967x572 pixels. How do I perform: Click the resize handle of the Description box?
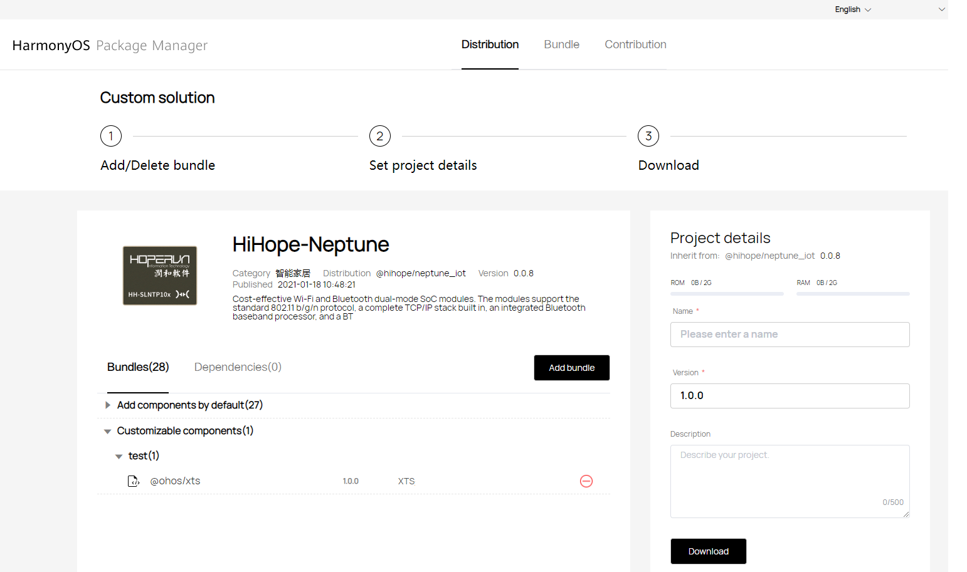tap(906, 514)
